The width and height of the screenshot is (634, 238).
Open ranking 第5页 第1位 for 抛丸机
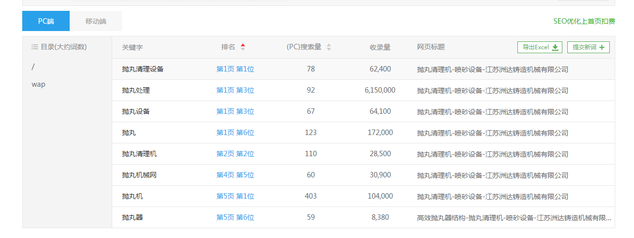pos(235,197)
